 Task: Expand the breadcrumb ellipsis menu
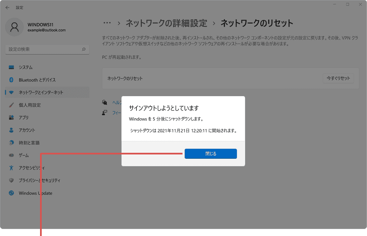pyautogui.click(x=107, y=23)
